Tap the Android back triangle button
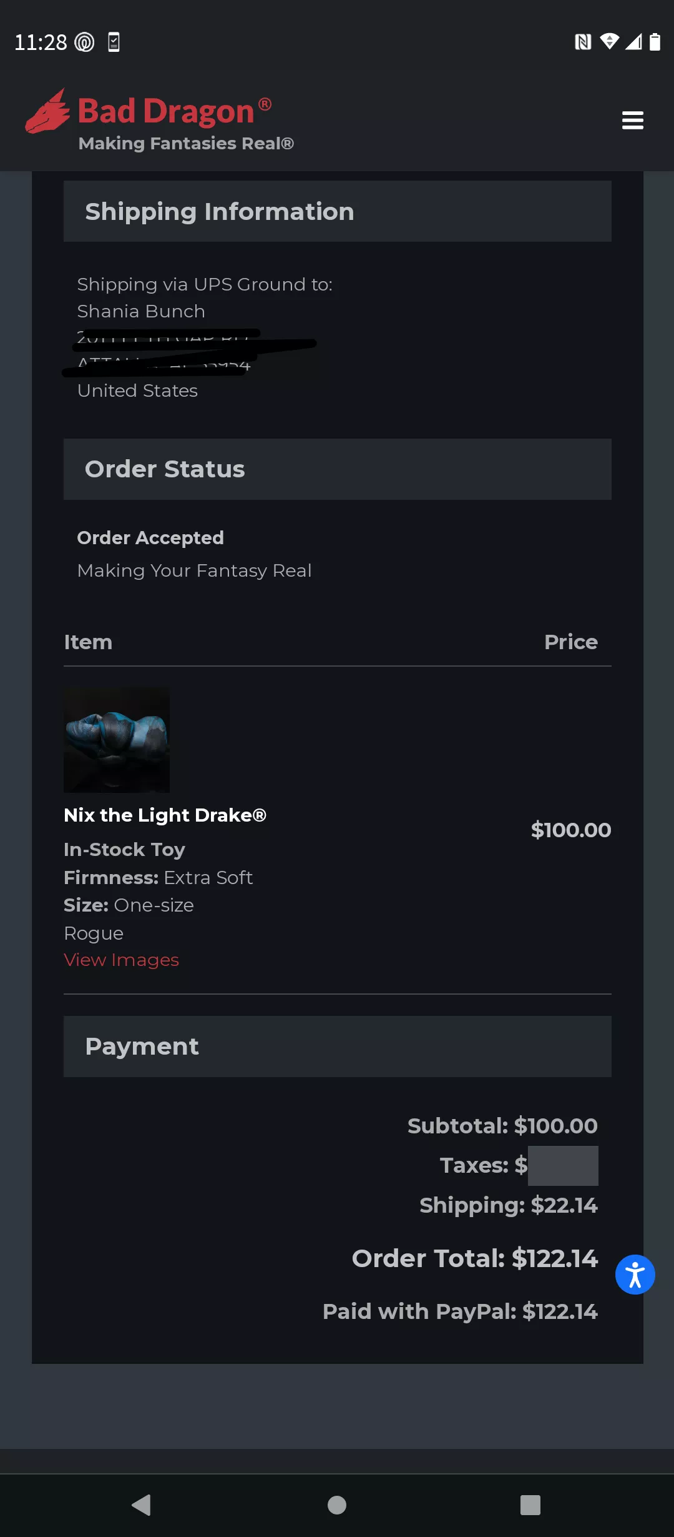Screen dimensions: 674x1537 click(142, 1505)
